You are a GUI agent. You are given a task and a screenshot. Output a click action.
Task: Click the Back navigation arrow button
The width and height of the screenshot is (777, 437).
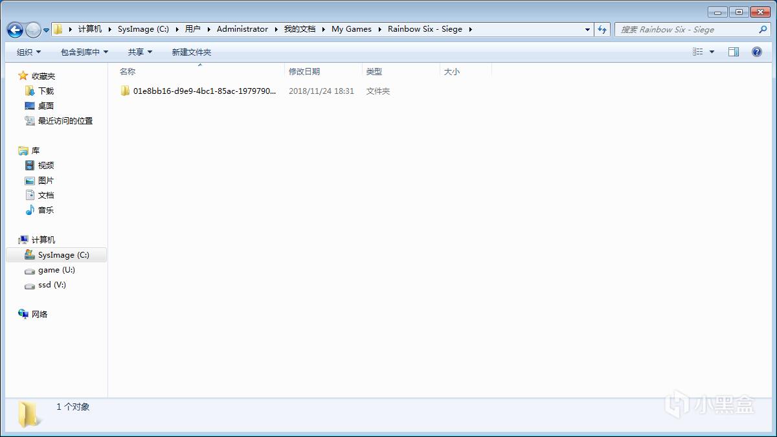pyautogui.click(x=15, y=30)
